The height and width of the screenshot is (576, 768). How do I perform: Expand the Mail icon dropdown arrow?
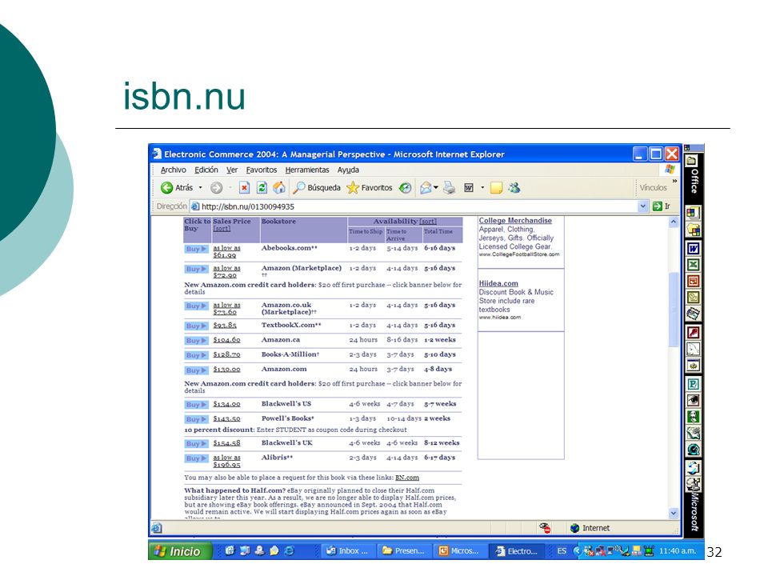[x=436, y=187]
